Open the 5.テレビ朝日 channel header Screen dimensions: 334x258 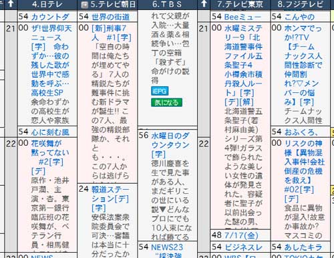113,4
